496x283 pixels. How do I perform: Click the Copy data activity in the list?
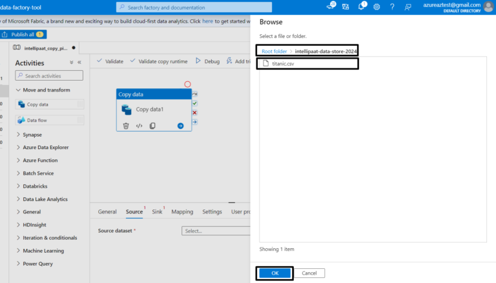tap(49, 104)
